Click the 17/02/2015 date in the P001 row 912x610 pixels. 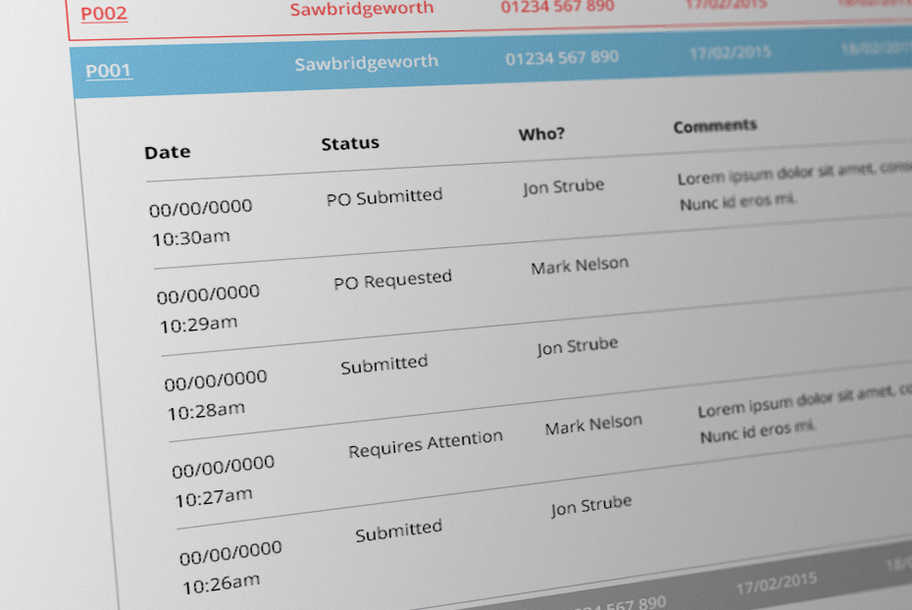[x=730, y=53]
